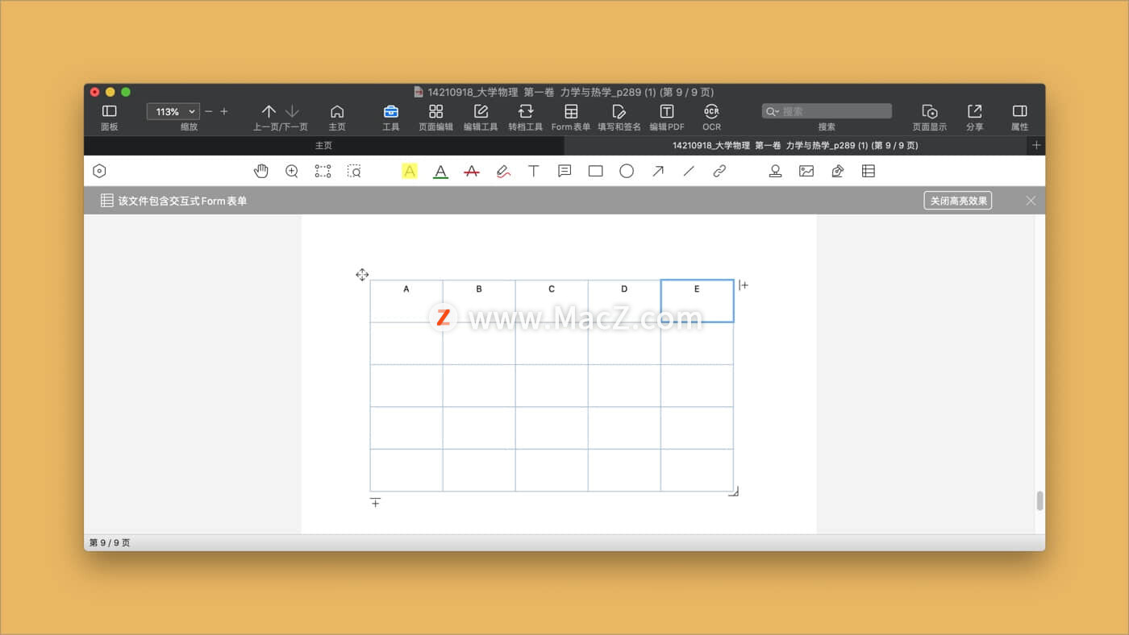Open 编辑工具 edit tools
Image resolution: width=1129 pixels, height=635 pixels.
pyautogui.click(x=481, y=111)
